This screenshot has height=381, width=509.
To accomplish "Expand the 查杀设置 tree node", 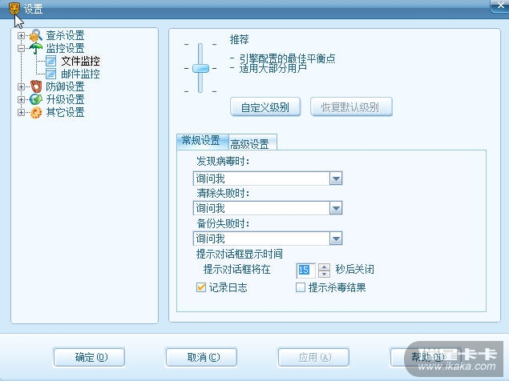I will pyautogui.click(x=21, y=36).
